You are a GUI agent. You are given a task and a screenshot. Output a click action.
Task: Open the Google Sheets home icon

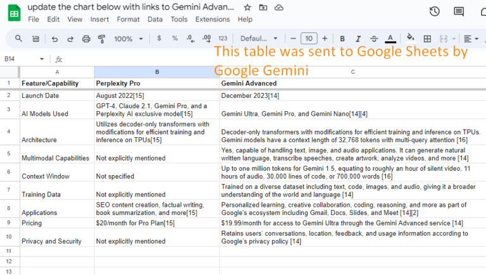tap(15, 13)
